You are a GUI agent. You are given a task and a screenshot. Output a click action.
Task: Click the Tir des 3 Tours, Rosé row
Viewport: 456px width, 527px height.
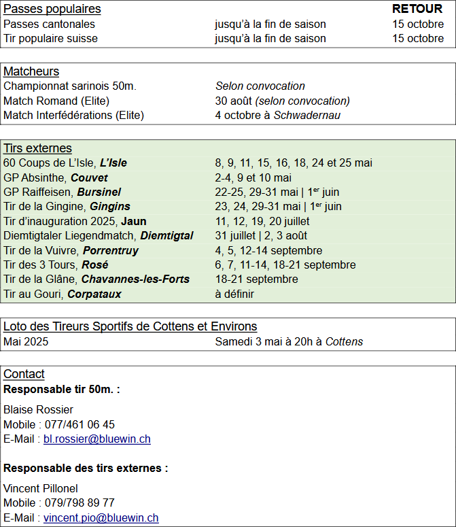(x=228, y=265)
